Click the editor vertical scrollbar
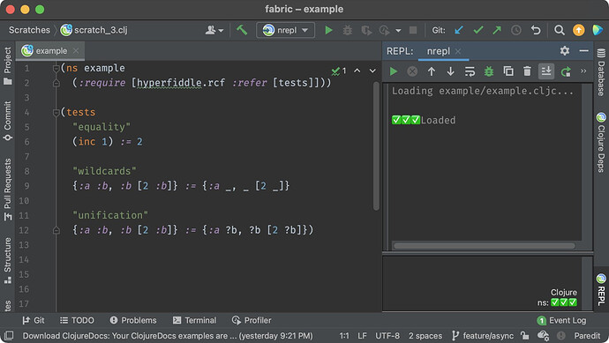Viewport: 609px width, 343px height. tap(376, 145)
